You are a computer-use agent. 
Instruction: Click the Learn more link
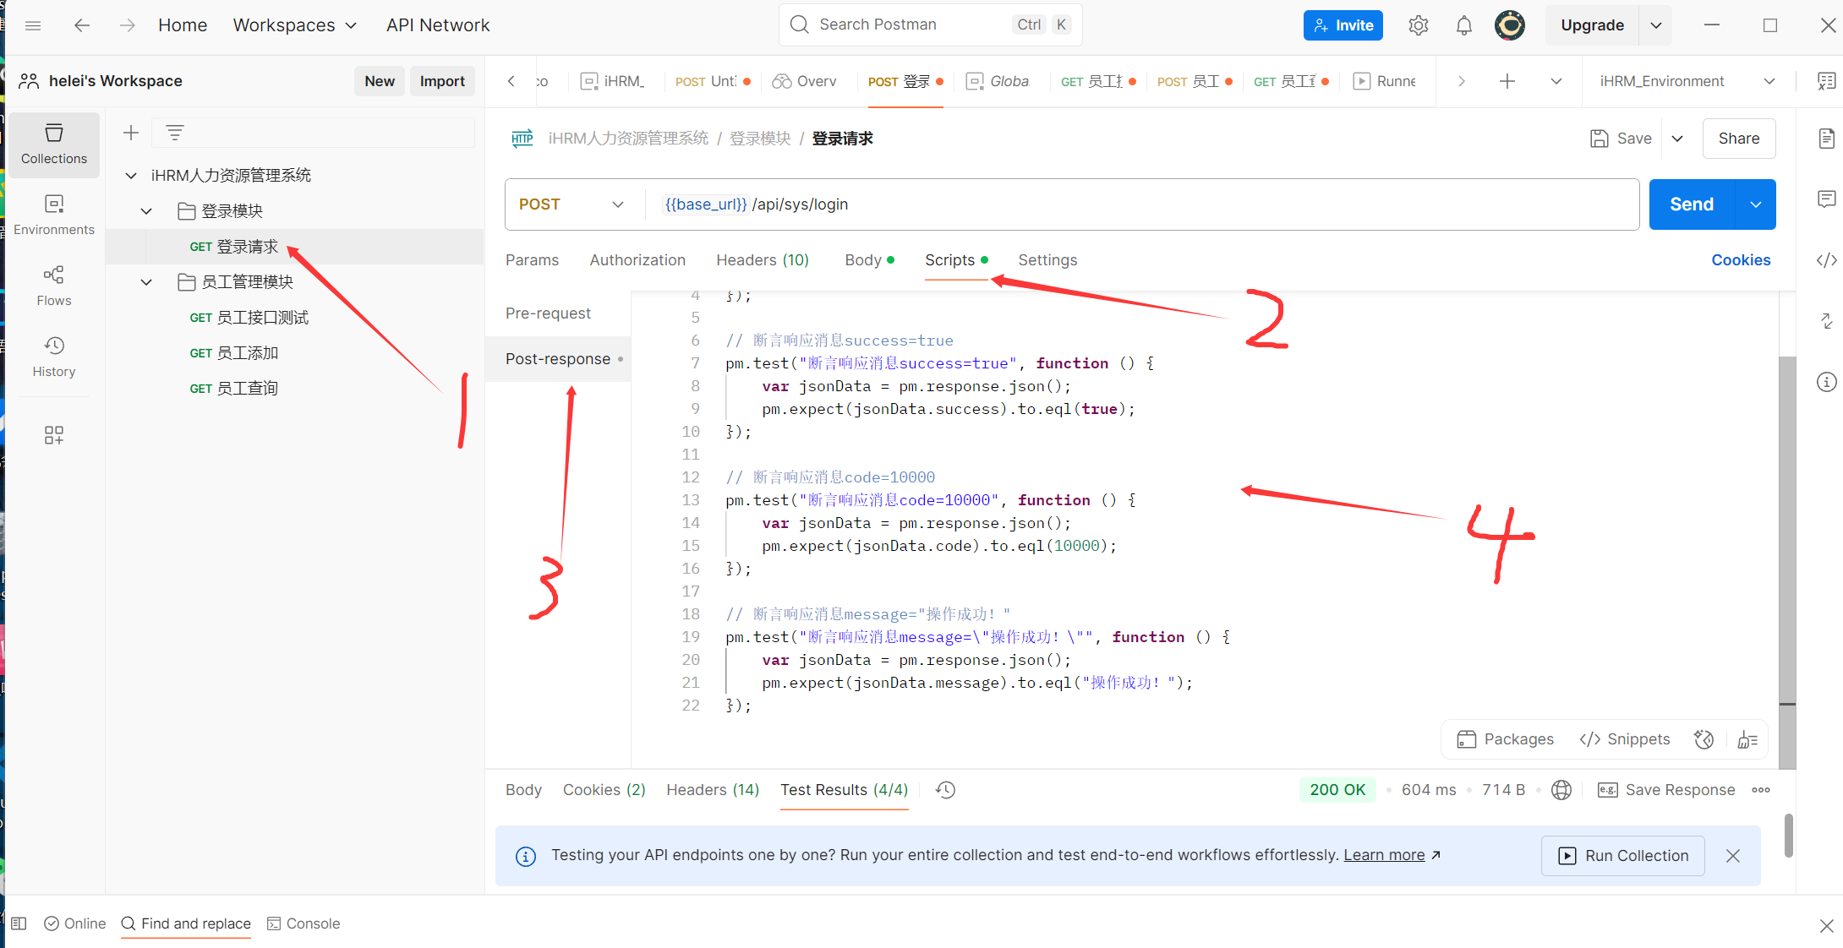(1384, 855)
